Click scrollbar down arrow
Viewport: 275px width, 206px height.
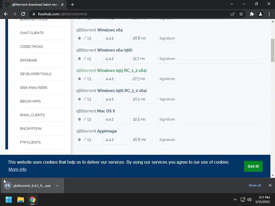pos(273,175)
